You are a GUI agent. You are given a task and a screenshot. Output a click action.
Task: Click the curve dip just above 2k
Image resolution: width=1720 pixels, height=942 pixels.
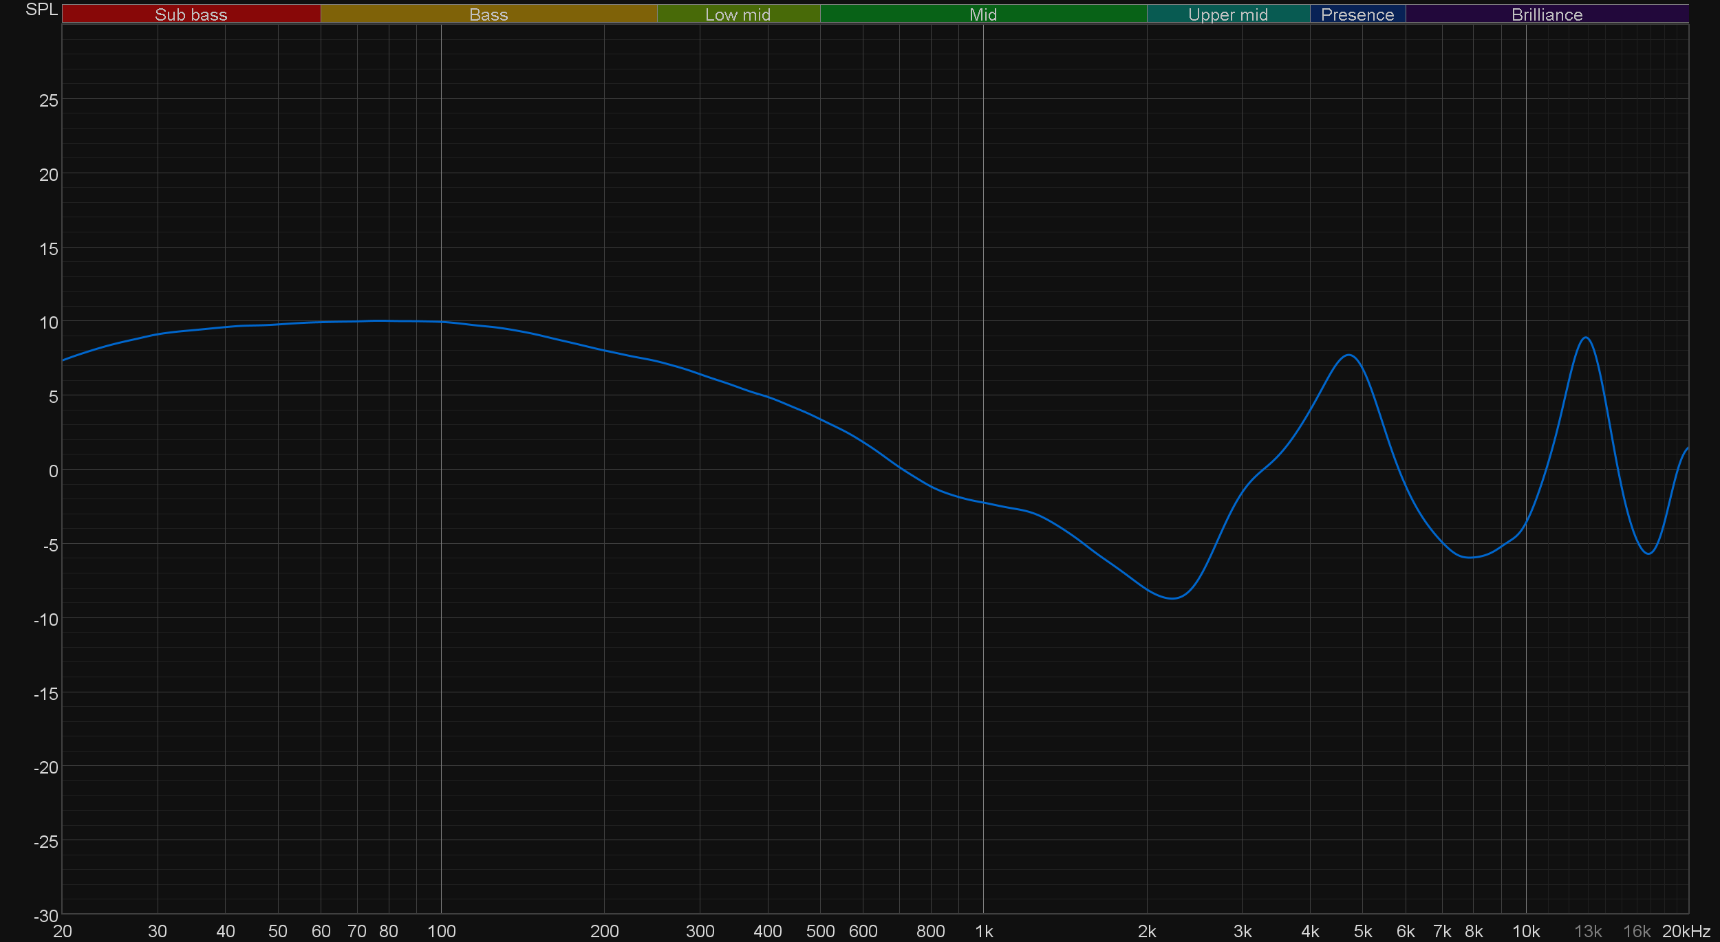1173,598
